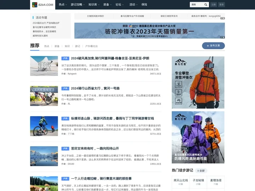Click the 全部 button beside 热门徒步游记

tap(201, 170)
